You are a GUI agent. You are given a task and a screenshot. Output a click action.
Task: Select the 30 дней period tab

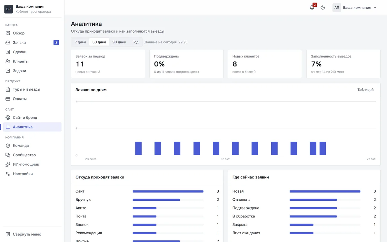99,42
